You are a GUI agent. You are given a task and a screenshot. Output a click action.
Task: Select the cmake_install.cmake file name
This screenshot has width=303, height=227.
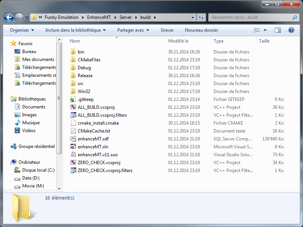98,123
